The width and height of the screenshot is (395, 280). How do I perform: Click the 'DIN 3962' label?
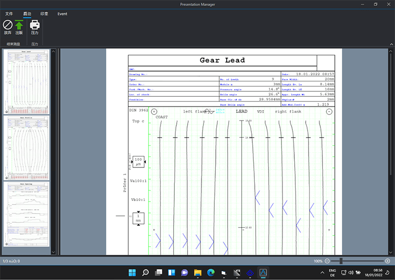(139, 110)
